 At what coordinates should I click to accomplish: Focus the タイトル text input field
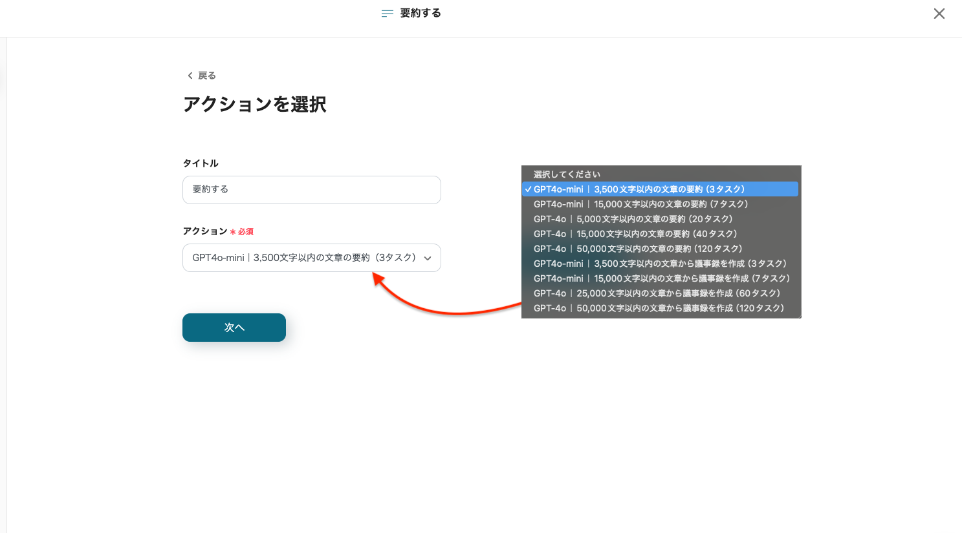(311, 190)
